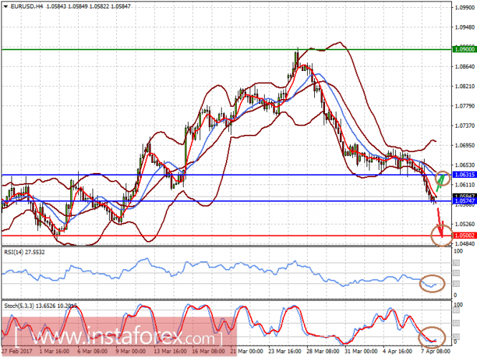Click the RSI(14) 27.5532 indicator label

click(24, 252)
